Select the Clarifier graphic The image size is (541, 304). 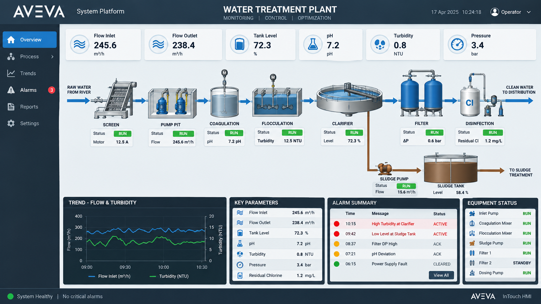pyautogui.click(x=349, y=99)
